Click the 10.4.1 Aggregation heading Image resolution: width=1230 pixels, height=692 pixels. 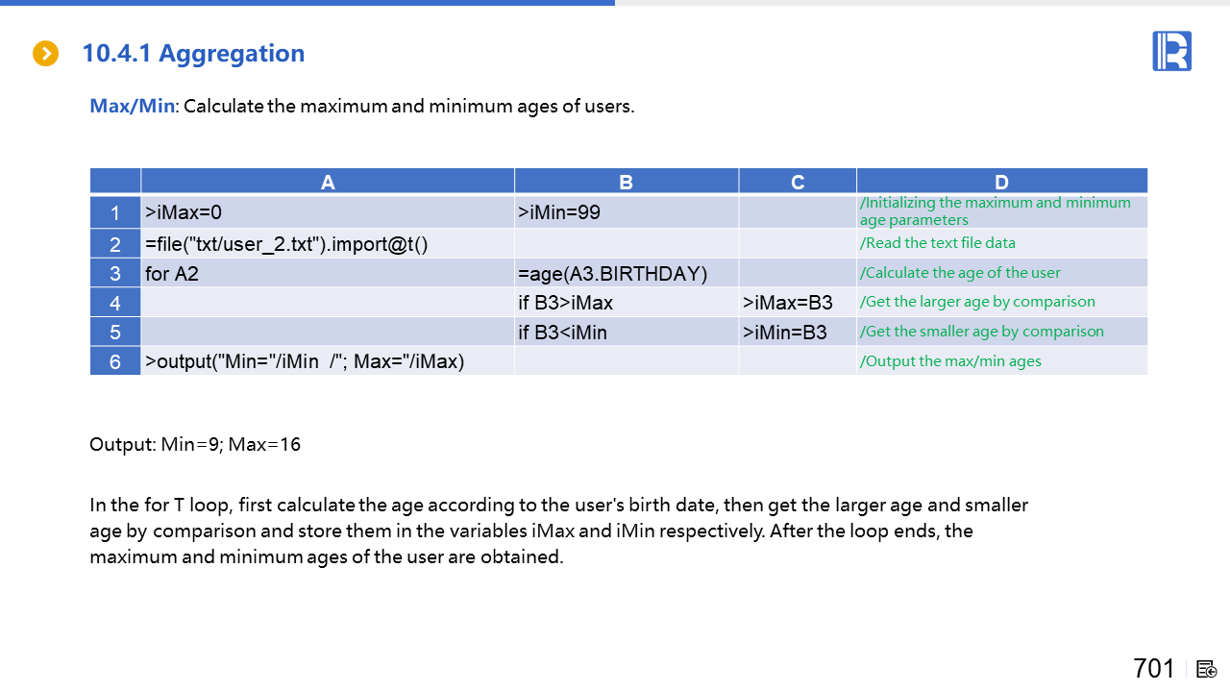tap(193, 54)
